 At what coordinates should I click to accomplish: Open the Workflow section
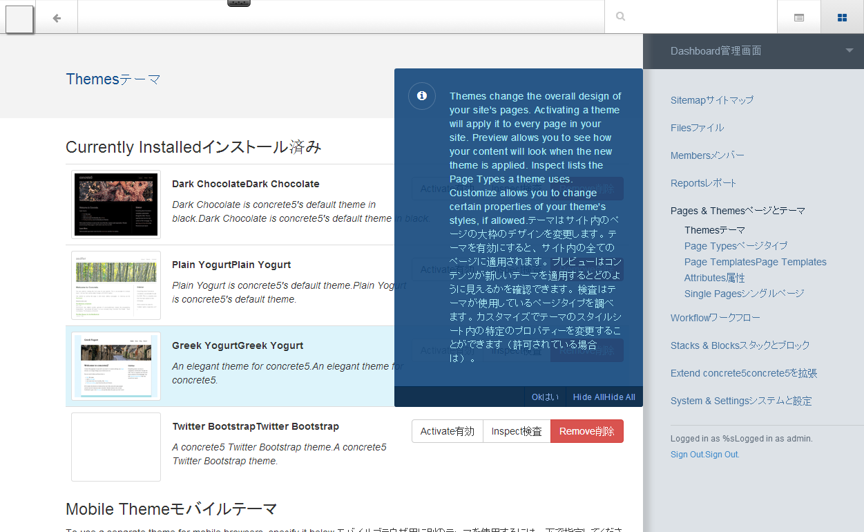point(716,318)
